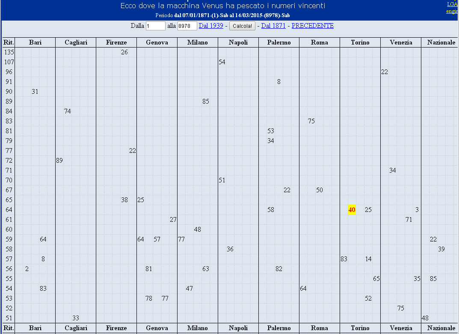Click the bottom Milano footer header
459x334 pixels.
tap(198, 328)
